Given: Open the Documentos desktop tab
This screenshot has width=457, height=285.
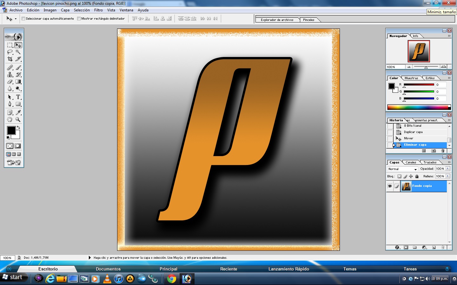Looking at the screenshot, I should tap(108, 269).
